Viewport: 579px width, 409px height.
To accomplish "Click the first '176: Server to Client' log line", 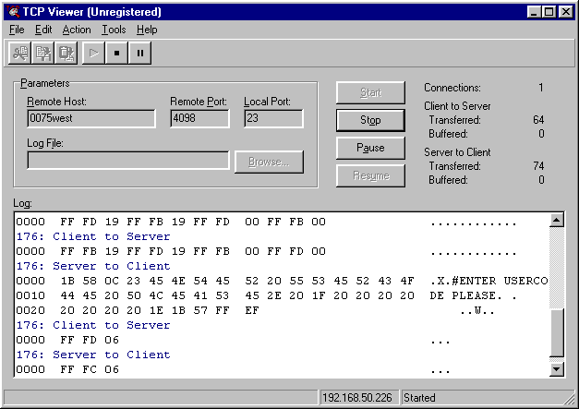I will (x=93, y=266).
